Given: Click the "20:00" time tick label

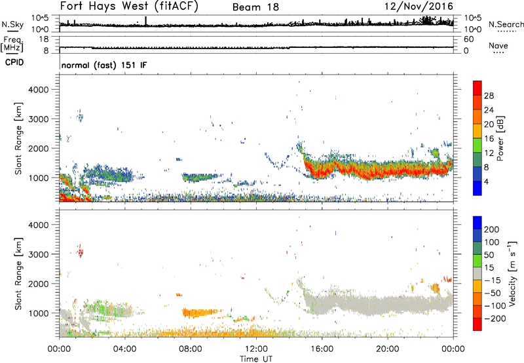Looking at the screenshot, I should point(387,349).
